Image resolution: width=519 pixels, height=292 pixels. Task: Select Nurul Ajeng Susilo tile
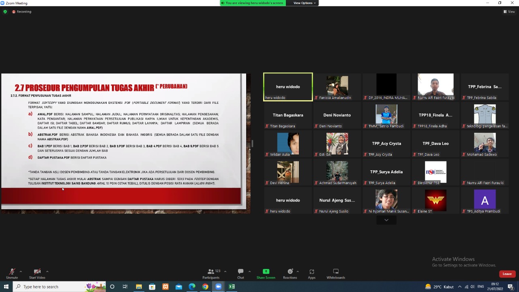tap(337, 200)
